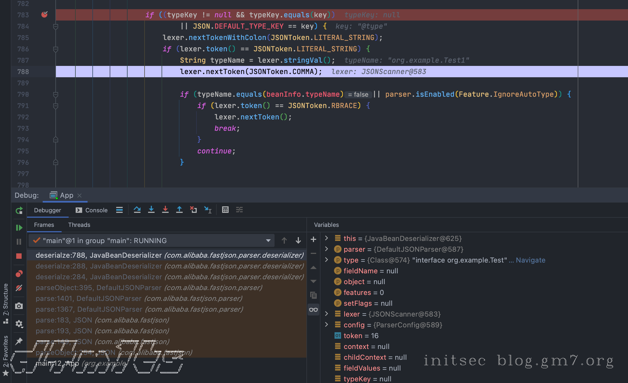Click the Force Step Into icon
Viewport: 628px width, 383px height.
coord(165,210)
